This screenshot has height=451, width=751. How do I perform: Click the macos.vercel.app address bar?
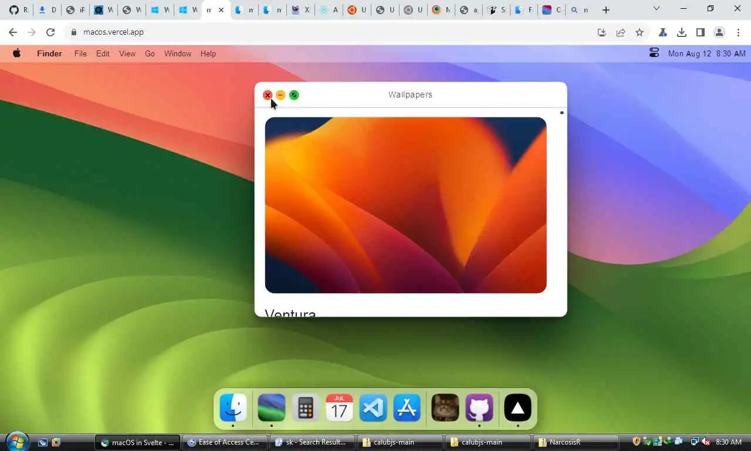point(329,32)
